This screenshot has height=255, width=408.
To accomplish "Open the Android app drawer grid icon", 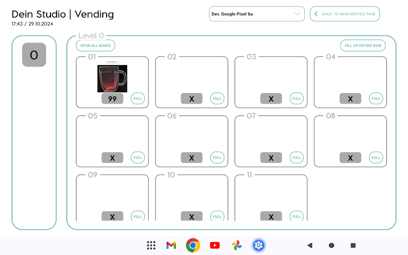I will point(151,245).
